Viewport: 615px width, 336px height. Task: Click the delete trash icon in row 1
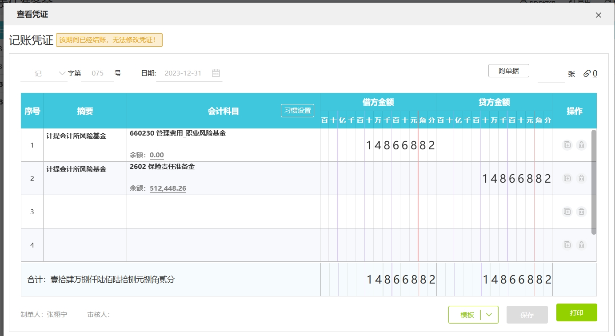coord(581,145)
